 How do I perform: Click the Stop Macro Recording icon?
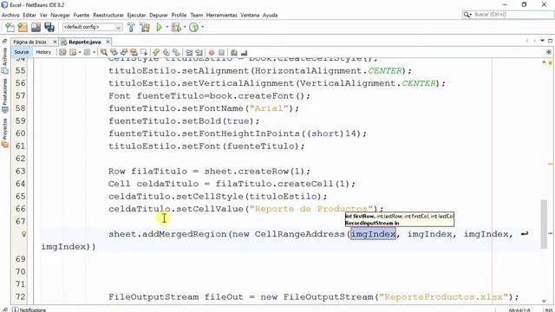tap(222, 52)
